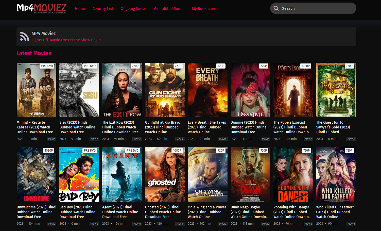381x231 pixels.
Task: Click the Agent (2023) title link
Action: click(x=120, y=212)
